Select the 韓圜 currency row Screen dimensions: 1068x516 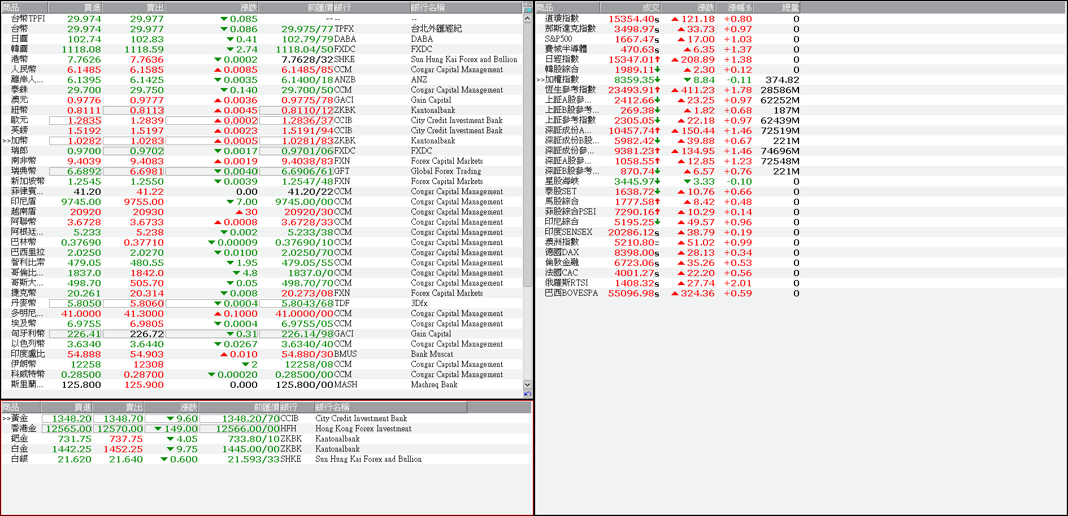coord(262,49)
